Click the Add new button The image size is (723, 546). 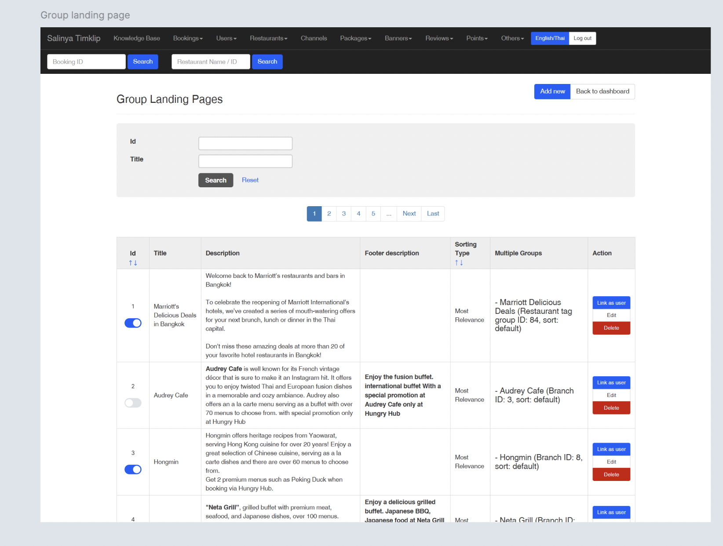coord(552,91)
